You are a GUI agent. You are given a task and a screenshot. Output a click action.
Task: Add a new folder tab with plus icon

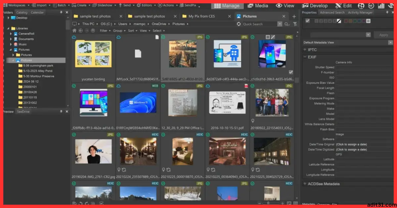[x=294, y=16]
